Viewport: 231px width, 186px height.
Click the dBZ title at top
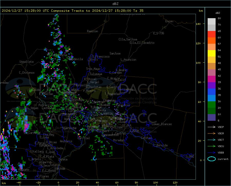(115, 4)
